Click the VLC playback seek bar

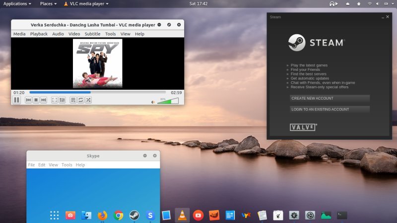(x=97, y=92)
